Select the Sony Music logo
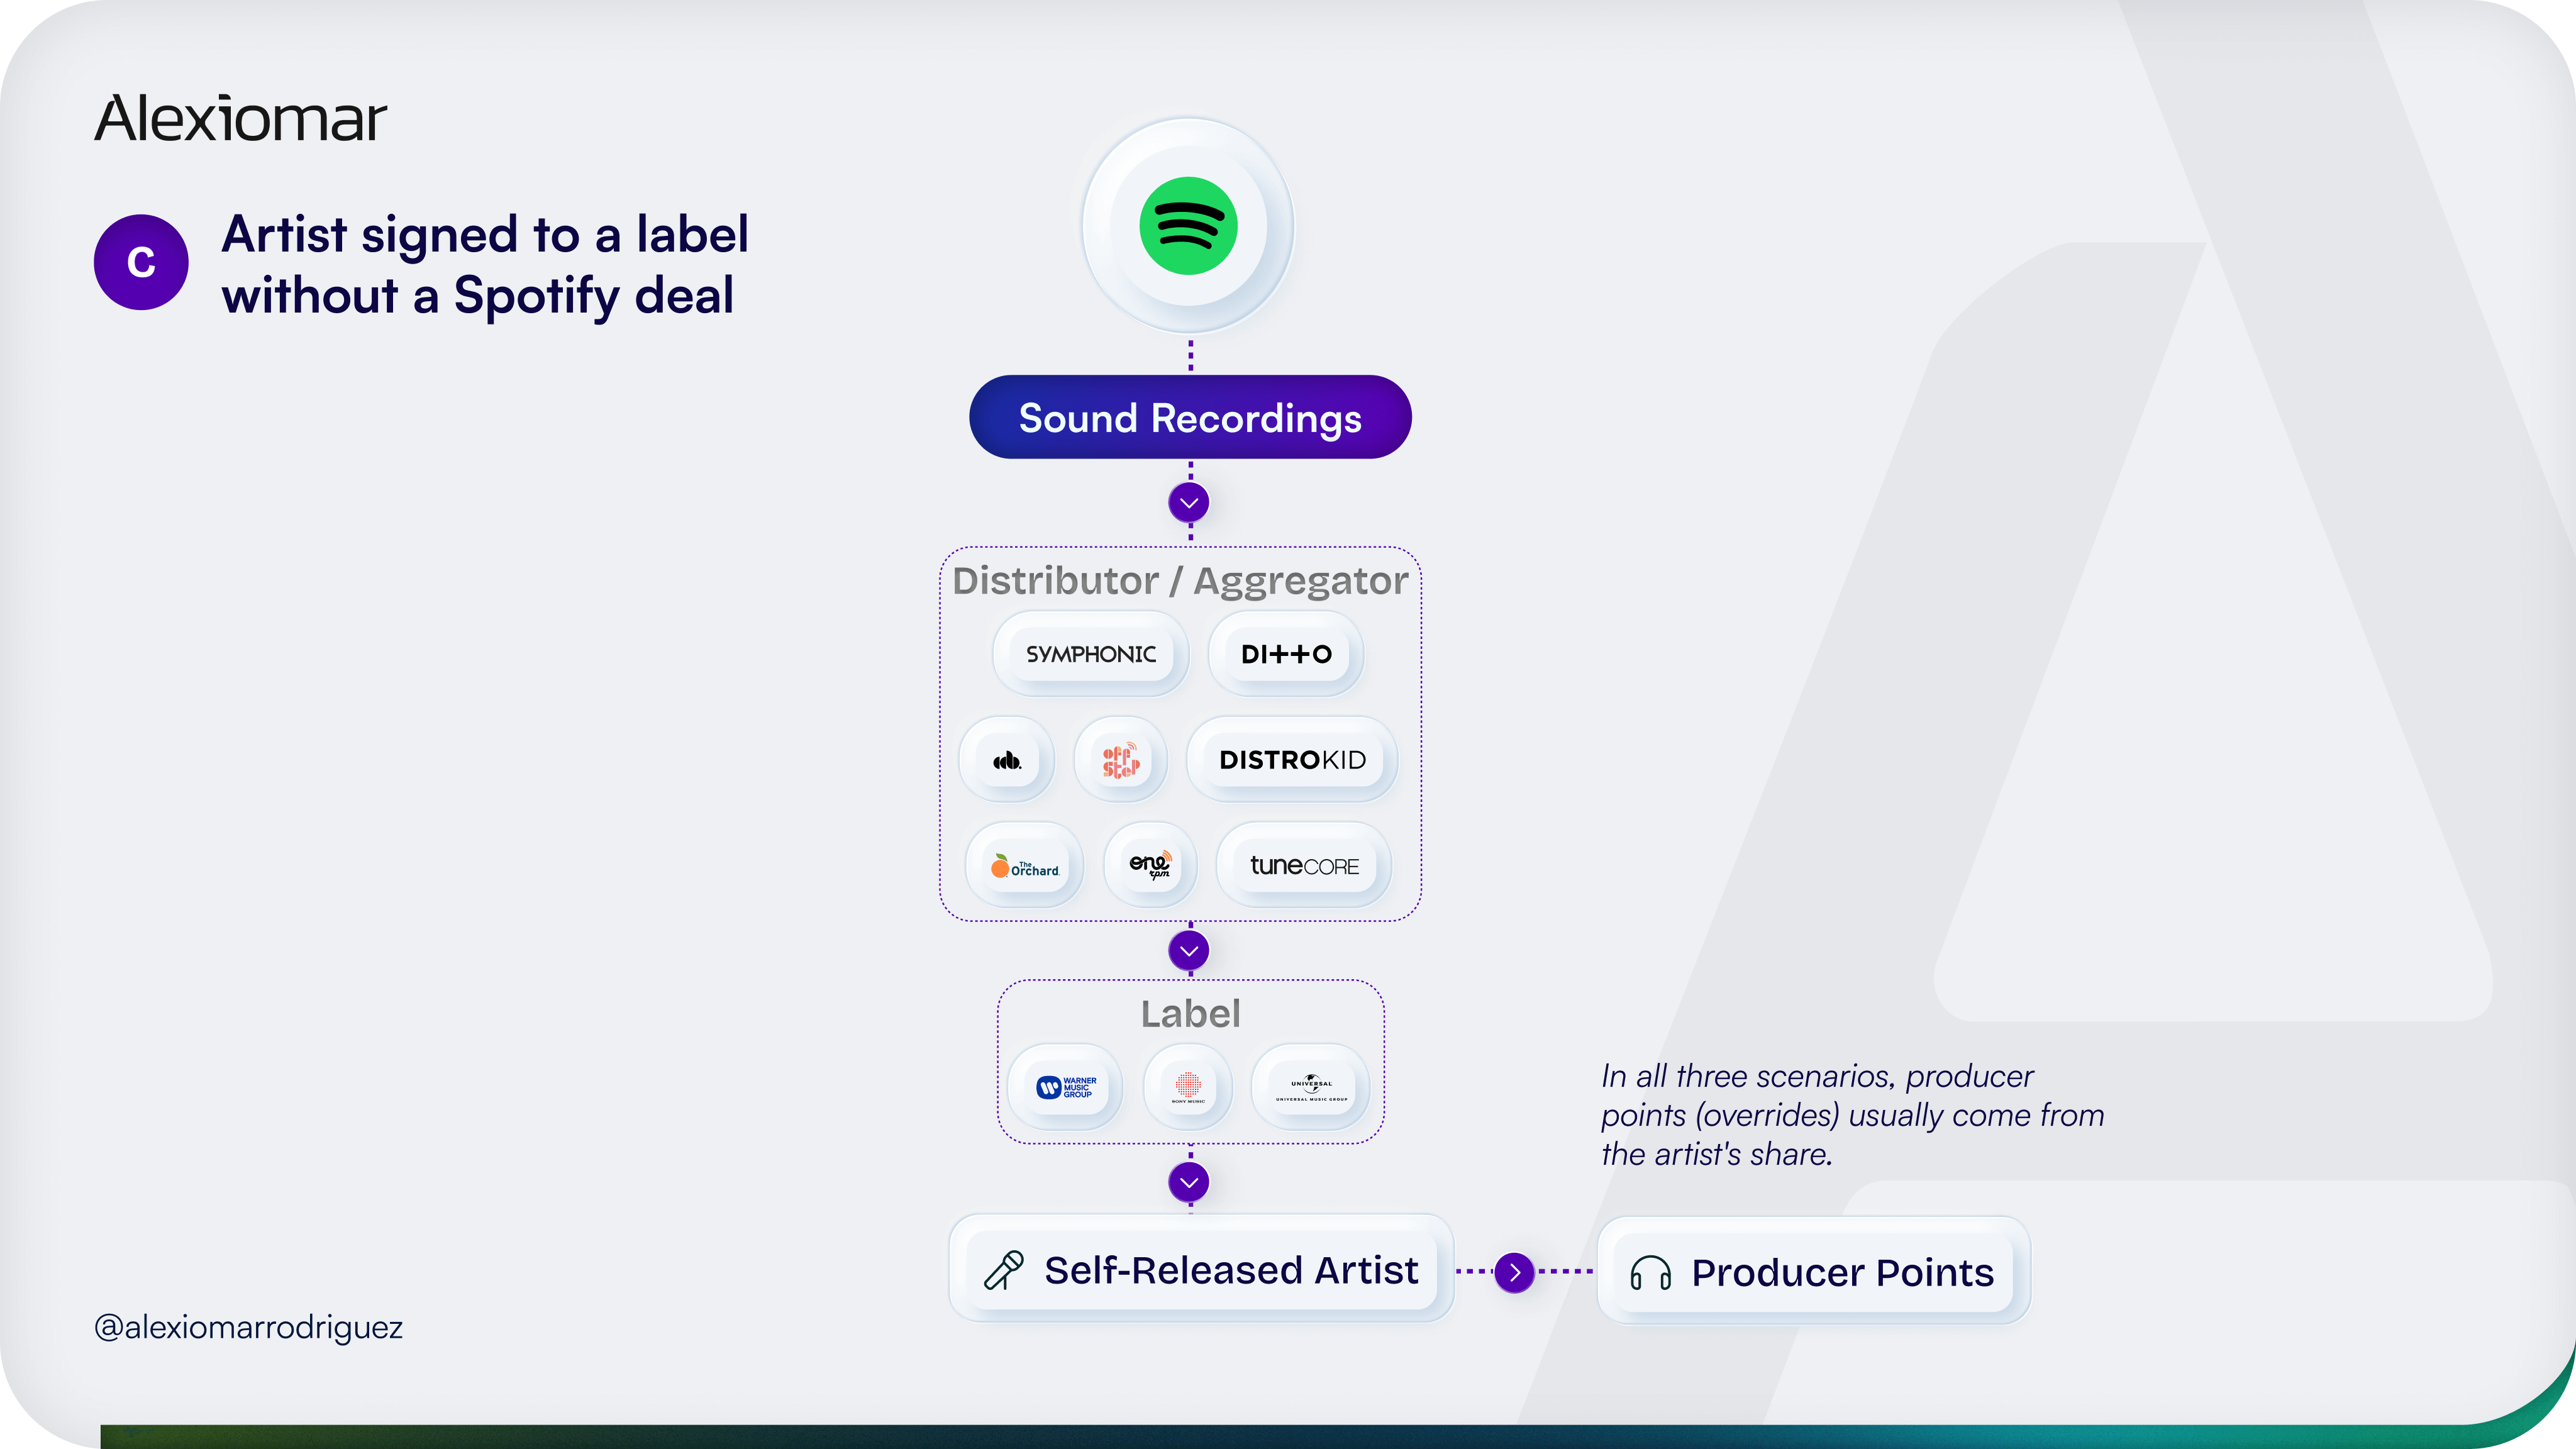 coord(1188,1087)
